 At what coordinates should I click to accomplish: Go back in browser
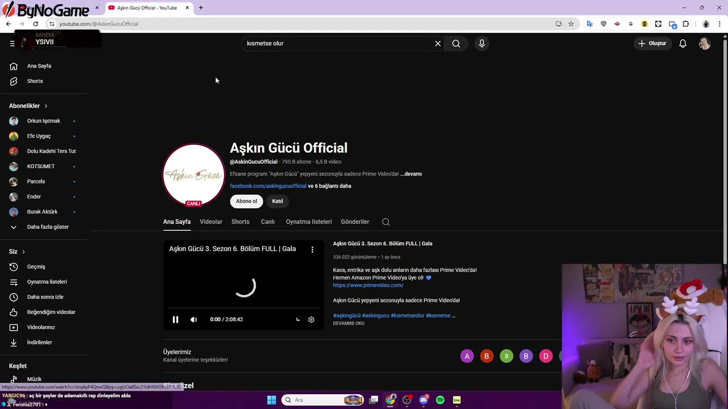pyautogui.click(x=9, y=24)
